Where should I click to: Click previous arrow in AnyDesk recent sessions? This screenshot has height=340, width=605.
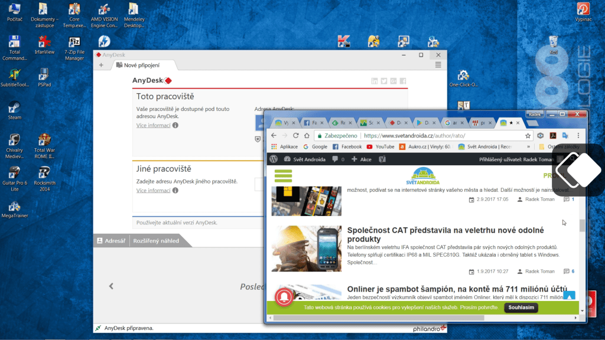pos(111,286)
